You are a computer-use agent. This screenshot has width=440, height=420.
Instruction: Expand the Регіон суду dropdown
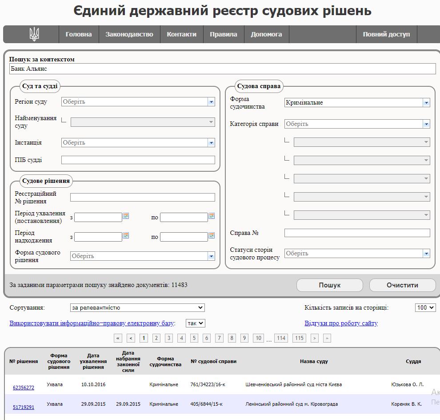(x=211, y=102)
